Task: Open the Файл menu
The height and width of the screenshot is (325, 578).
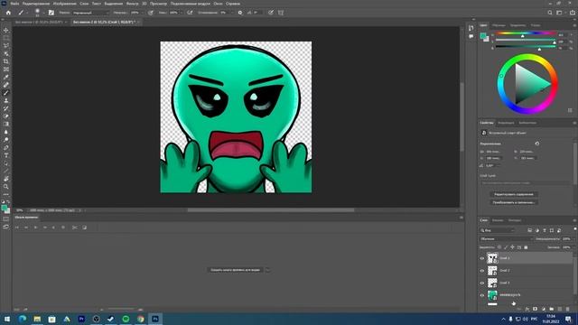Action: point(14,4)
